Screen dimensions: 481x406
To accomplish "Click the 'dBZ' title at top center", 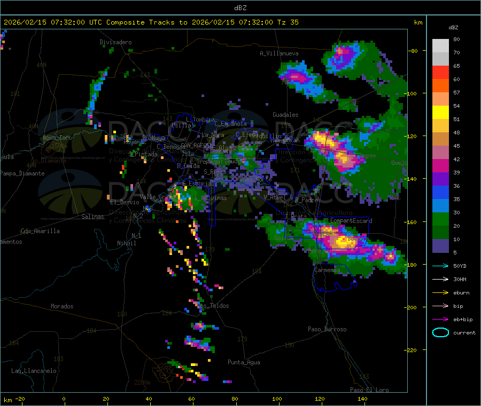I will pos(240,8).
